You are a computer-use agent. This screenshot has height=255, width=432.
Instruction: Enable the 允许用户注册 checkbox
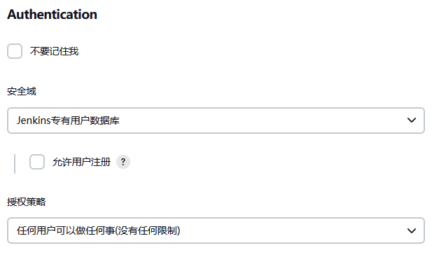37,162
